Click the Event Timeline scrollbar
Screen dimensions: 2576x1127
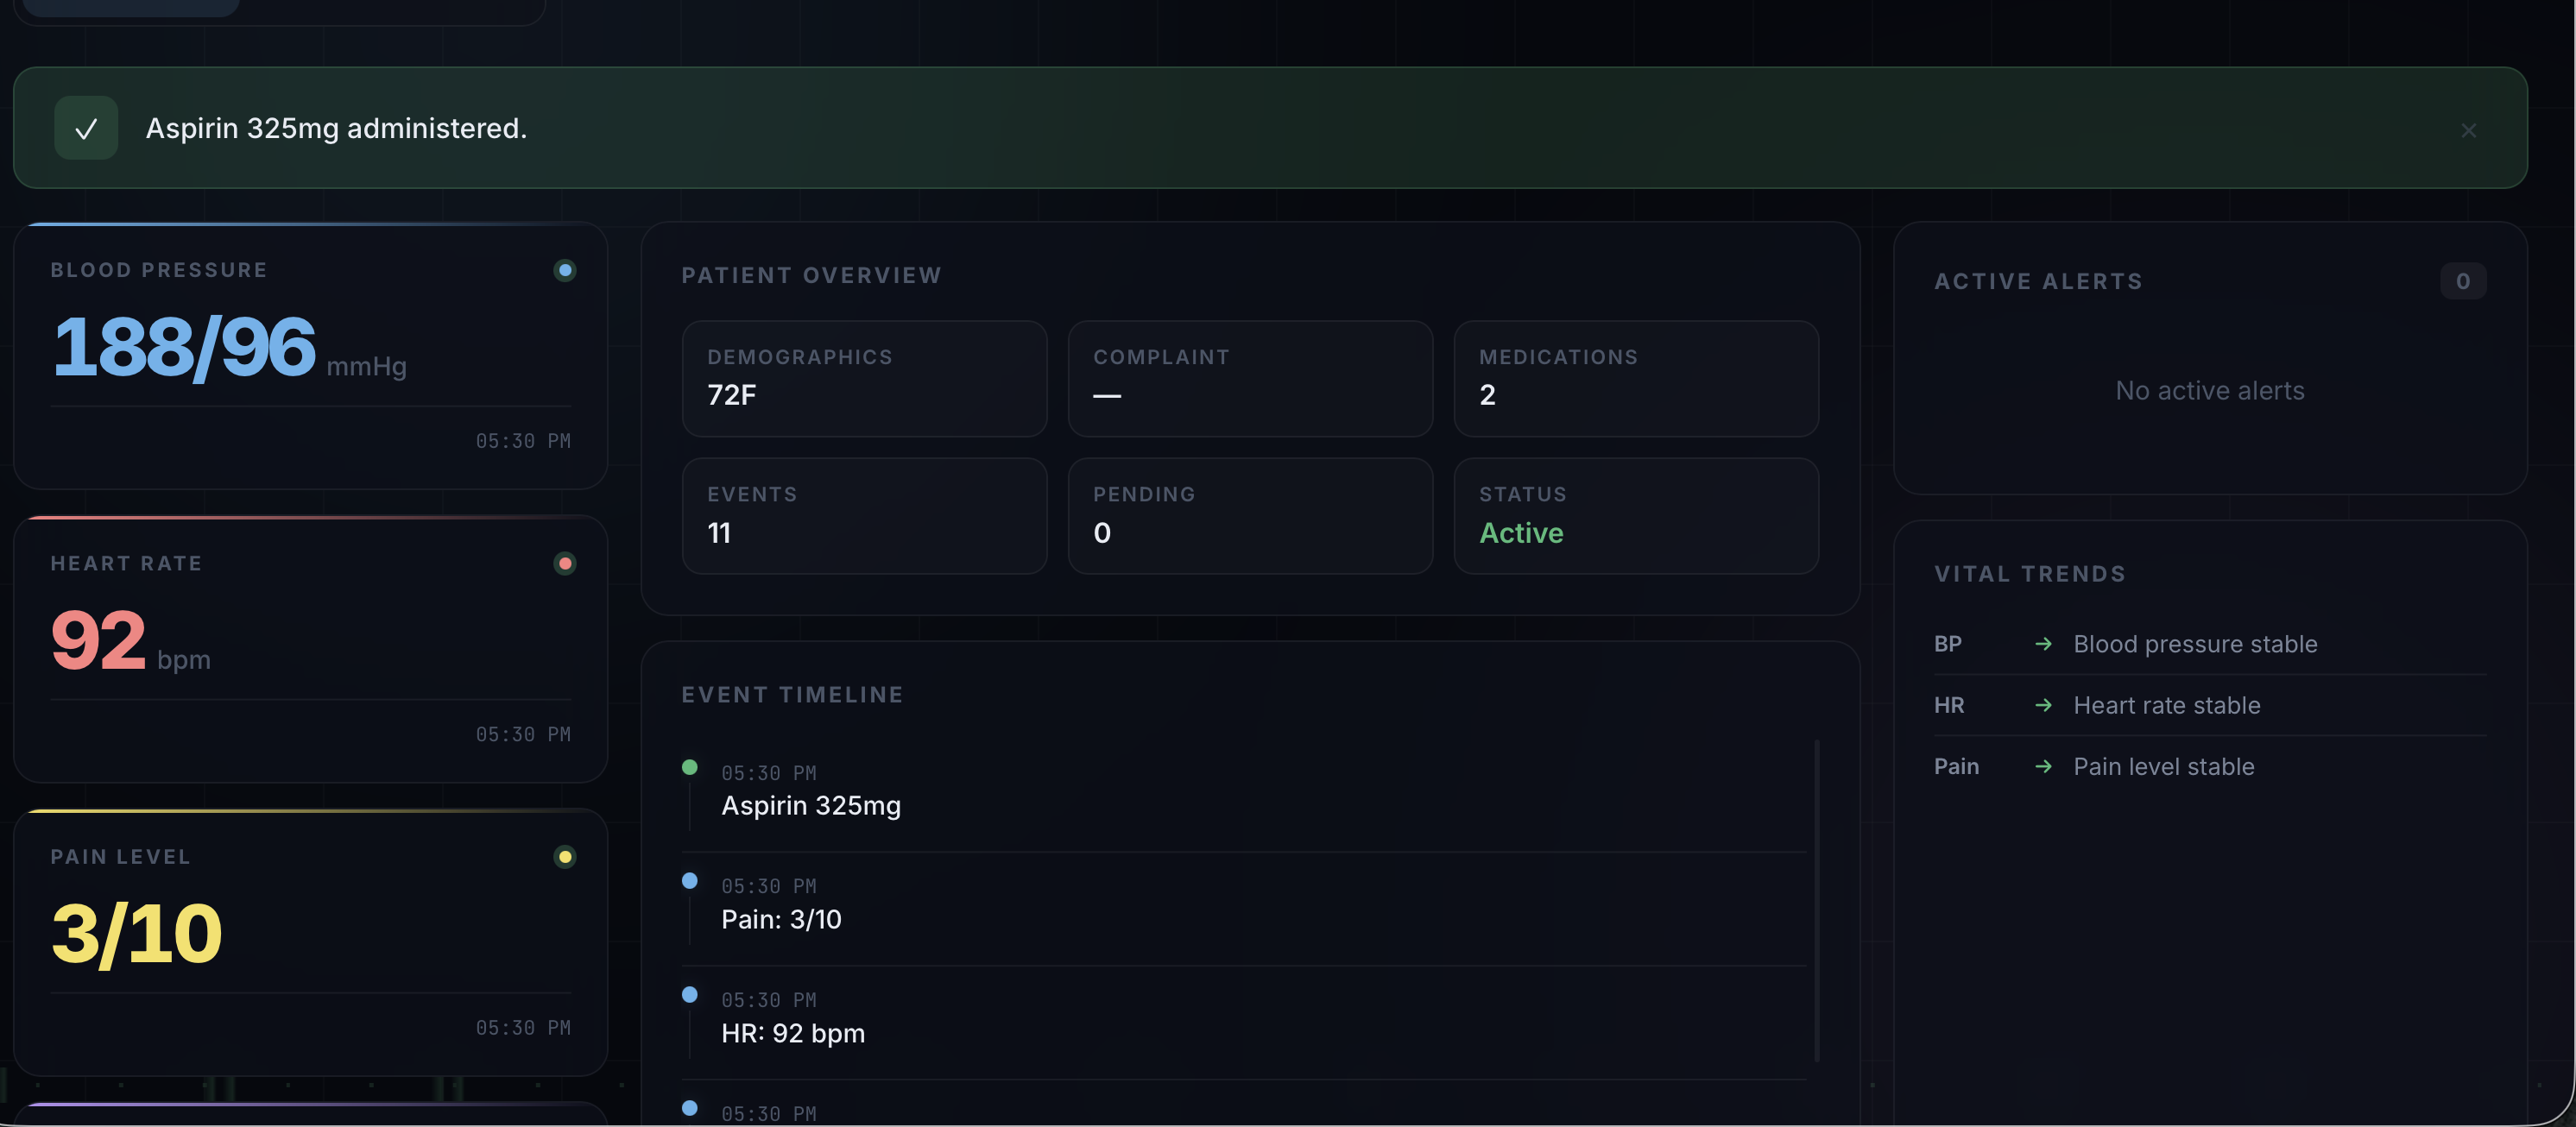(x=1816, y=900)
